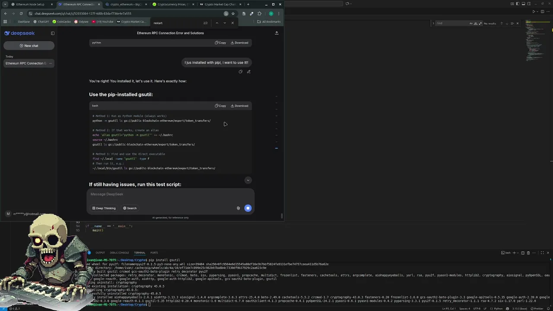Download the python code block
Image resolution: width=553 pixels, height=311 pixels.
[239, 43]
